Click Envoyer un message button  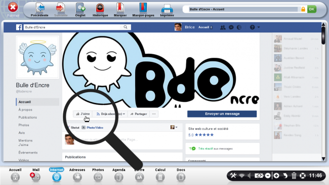click(222, 114)
